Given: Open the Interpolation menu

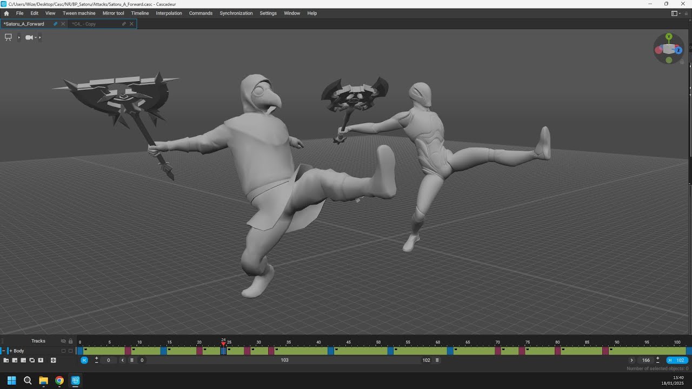Looking at the screenshot, I should coord(169,14).
